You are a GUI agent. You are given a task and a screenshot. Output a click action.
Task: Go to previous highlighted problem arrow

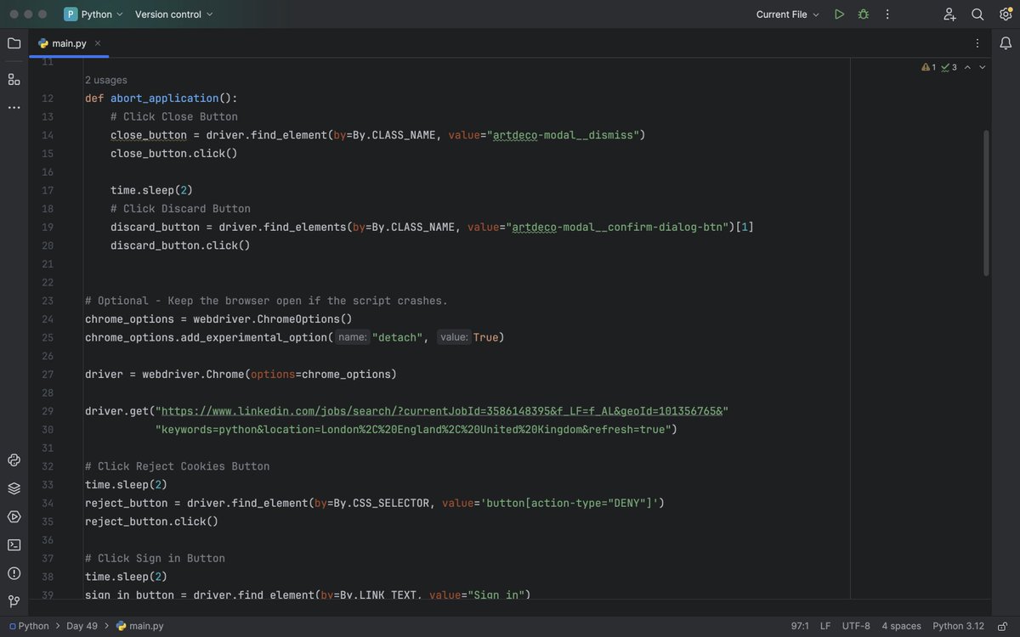[x=967, y=67]
